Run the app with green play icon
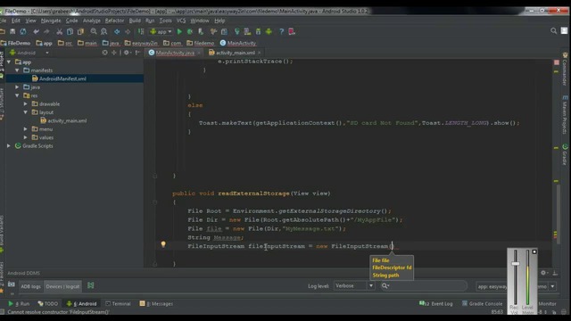571x321 pixels. pos(179,32)
